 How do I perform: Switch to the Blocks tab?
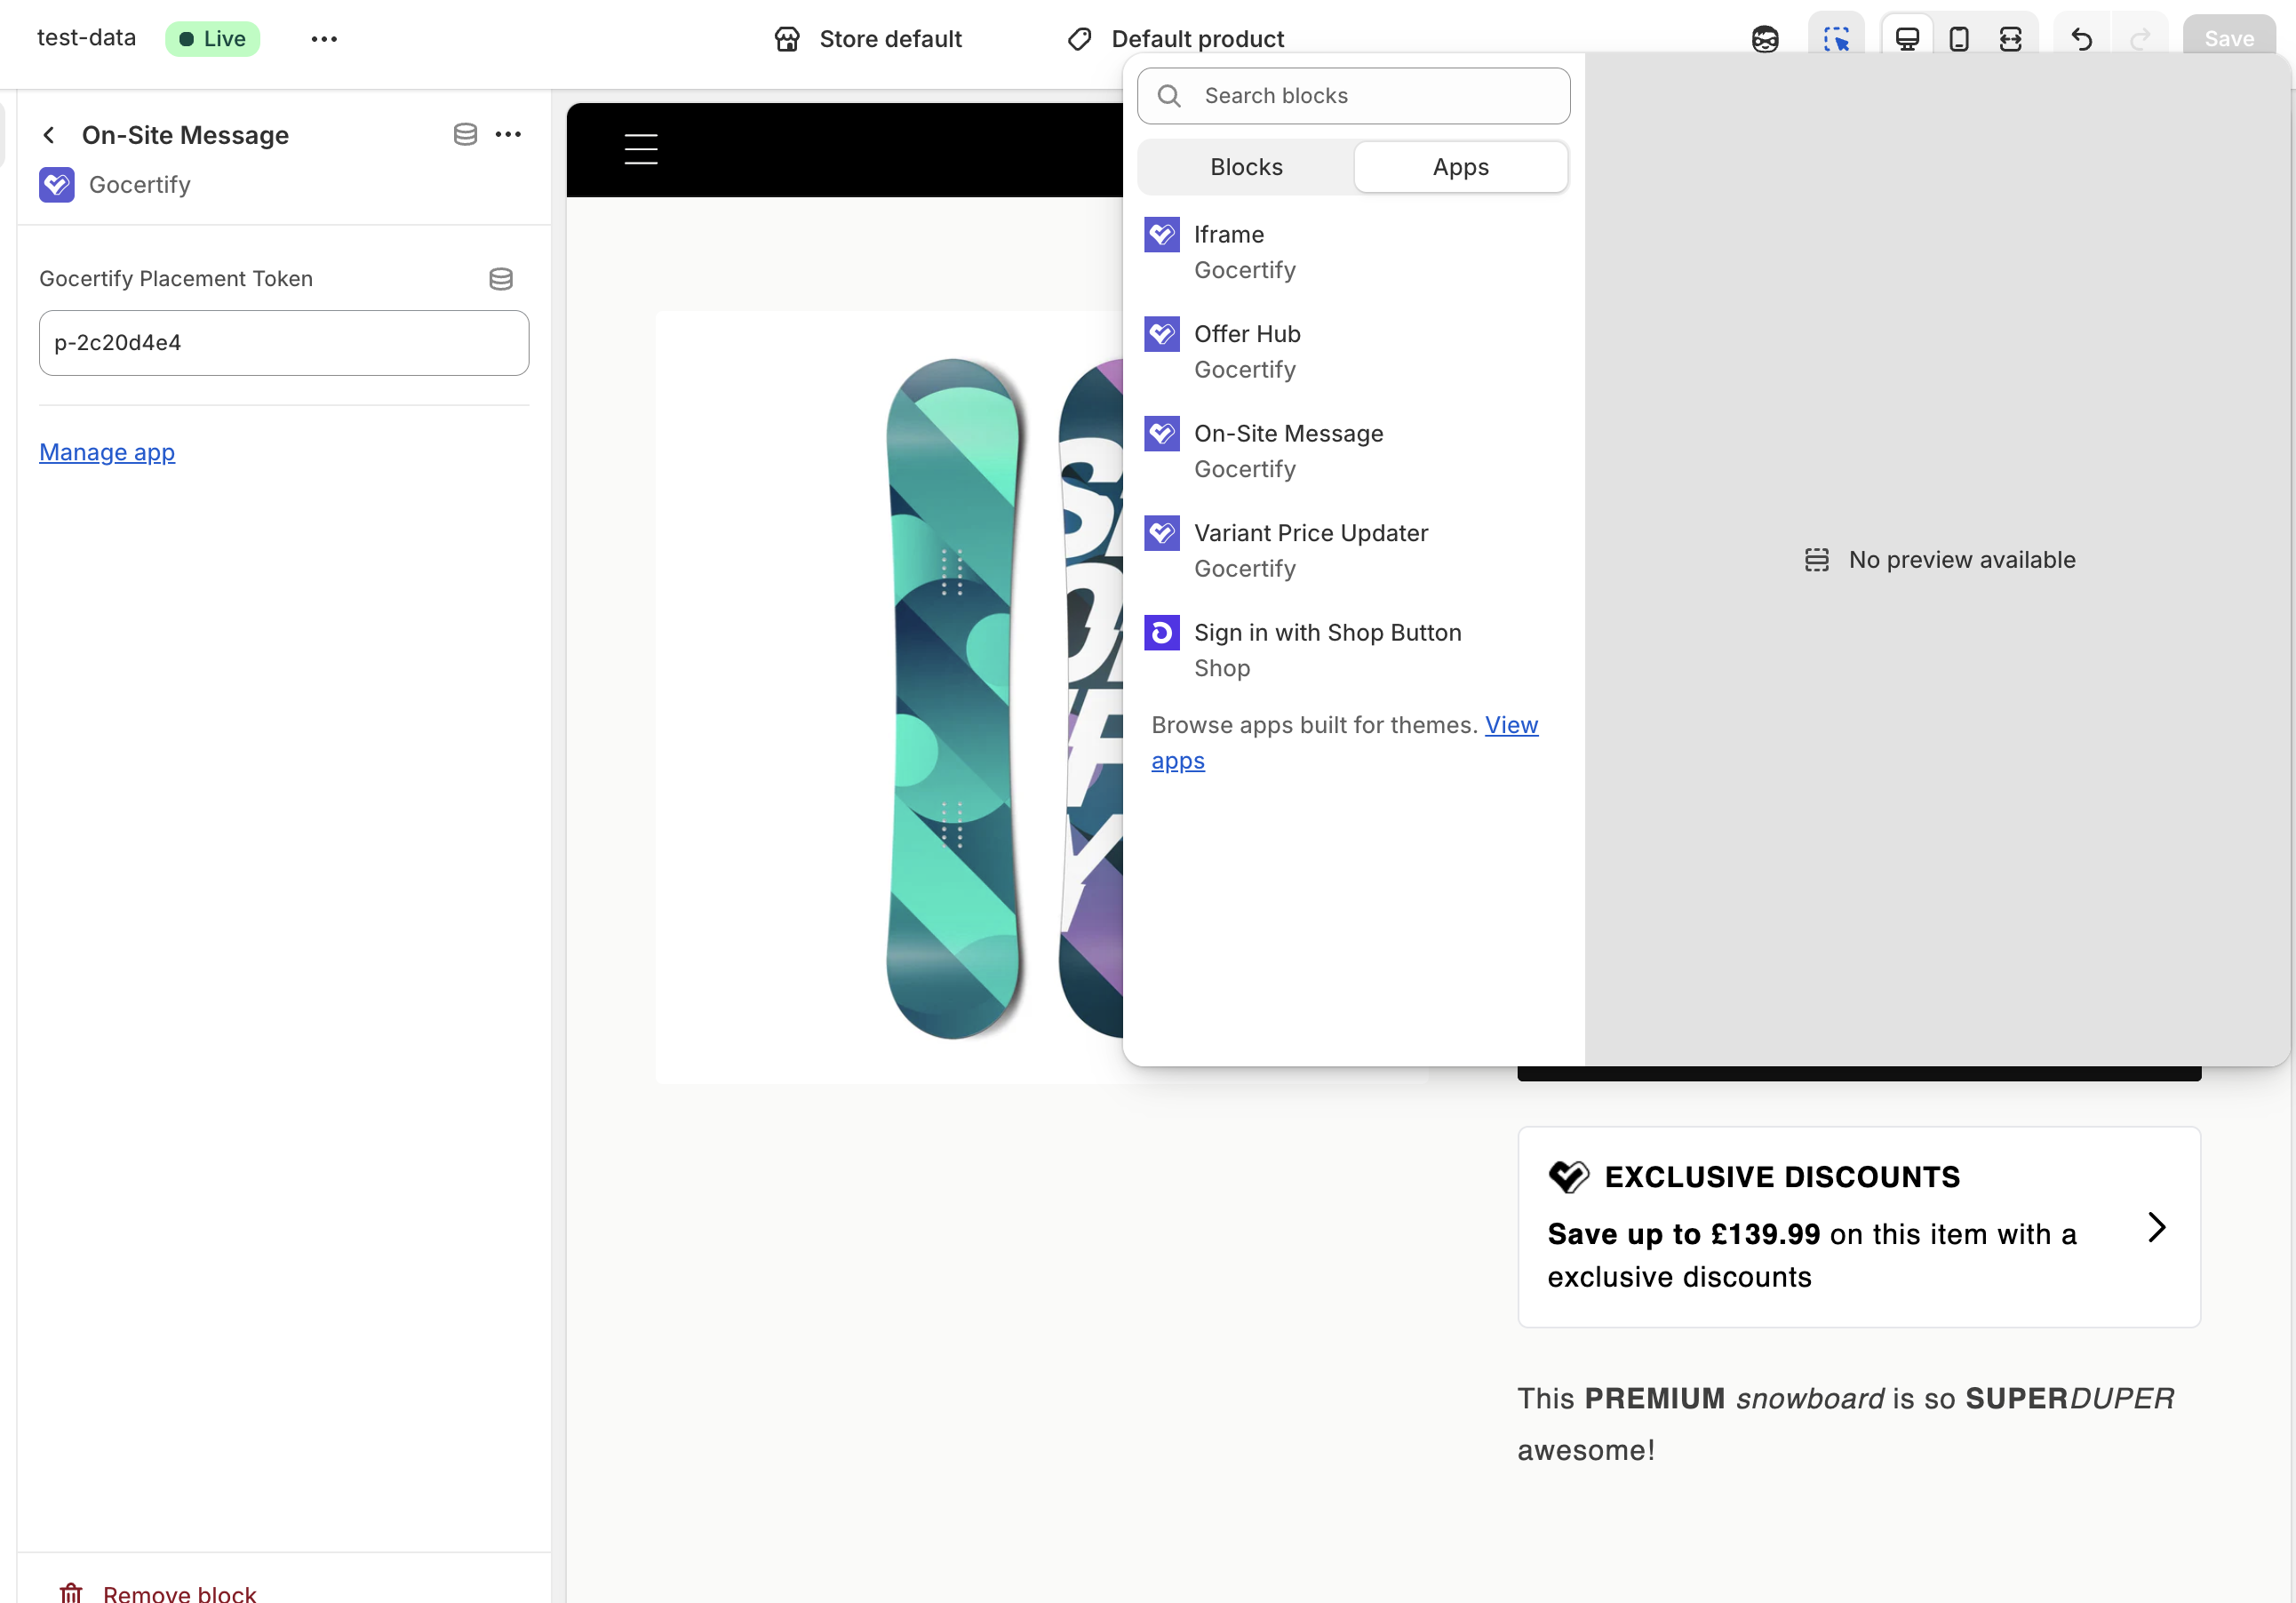click(1245, 166)
